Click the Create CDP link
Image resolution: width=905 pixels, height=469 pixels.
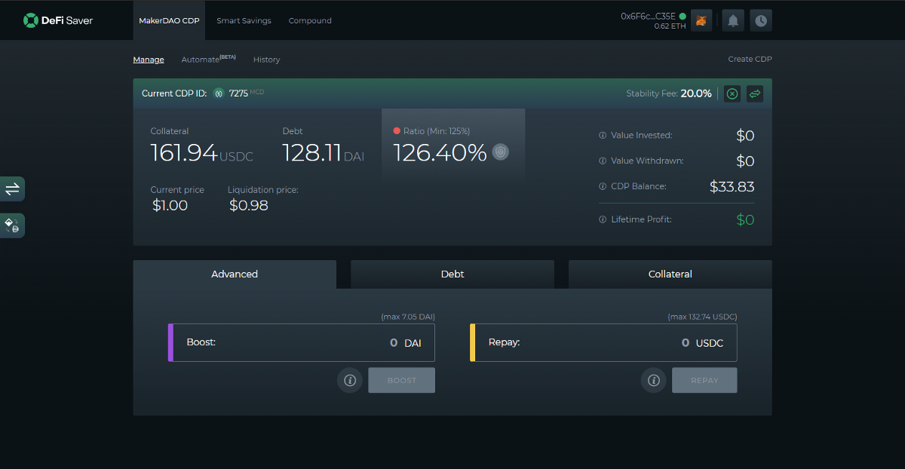coord(750,59)
